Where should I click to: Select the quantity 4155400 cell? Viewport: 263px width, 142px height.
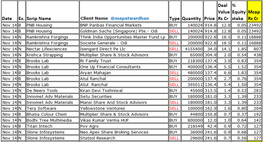(x=192, y=49)
